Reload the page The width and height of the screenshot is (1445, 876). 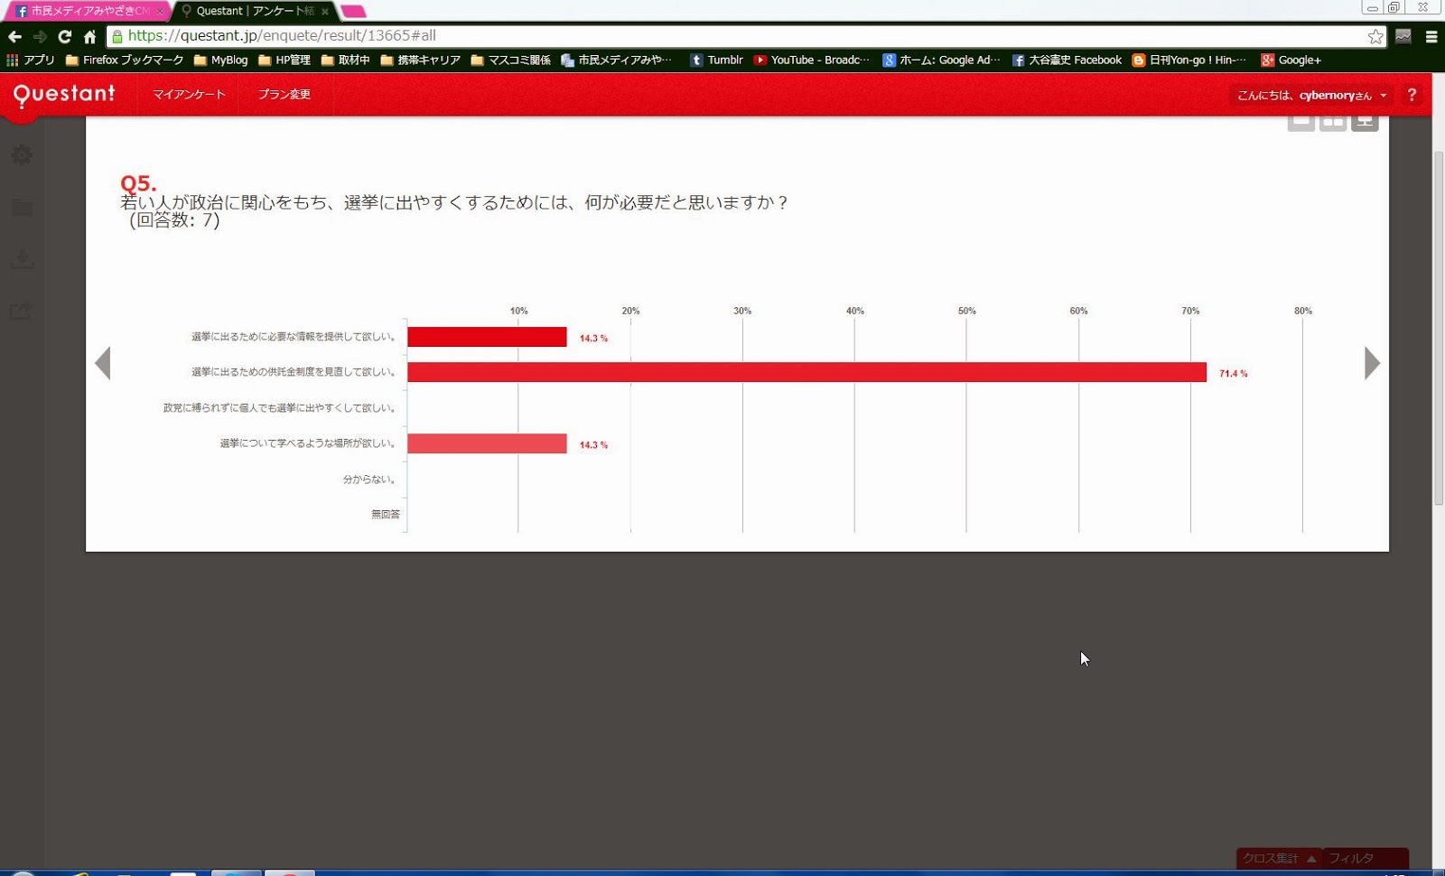[64, 36]
